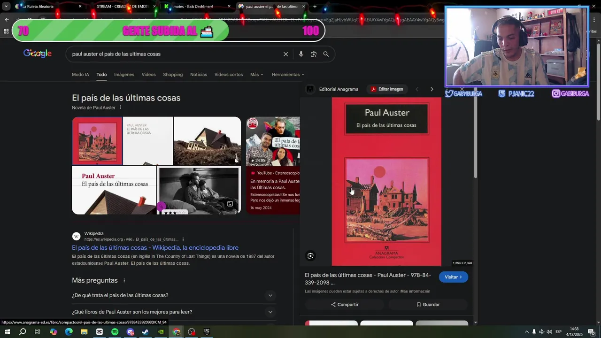Click the magnifier search button in search box

pyautogui.click(x=326, y=54)
